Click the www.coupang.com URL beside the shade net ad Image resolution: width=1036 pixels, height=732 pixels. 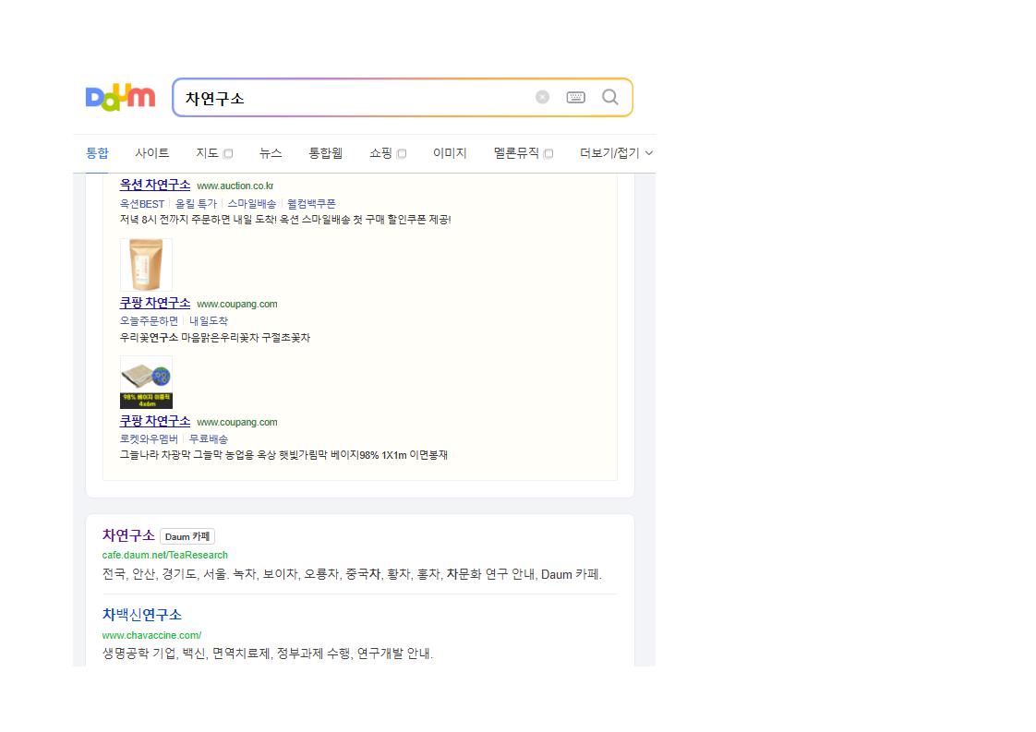(237, 422)
